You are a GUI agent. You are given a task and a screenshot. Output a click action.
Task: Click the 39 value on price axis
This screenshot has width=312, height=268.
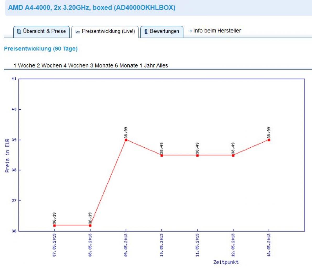tap(14, 140)
